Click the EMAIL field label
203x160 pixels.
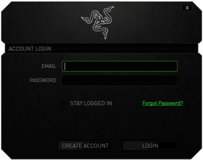(49, 66)
